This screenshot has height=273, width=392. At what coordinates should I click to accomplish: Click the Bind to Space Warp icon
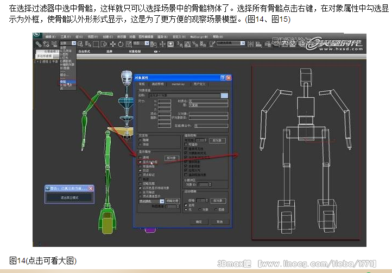click(x=54, y=45)
